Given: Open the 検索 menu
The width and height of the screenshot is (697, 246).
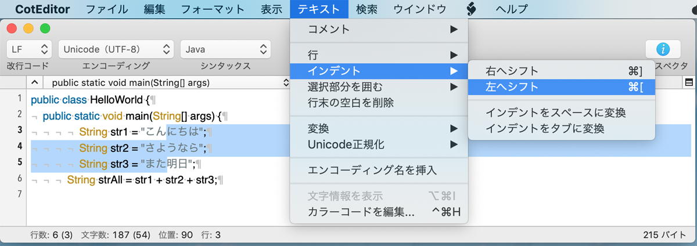Looking at the screenshot, I should tap(367, 9).
